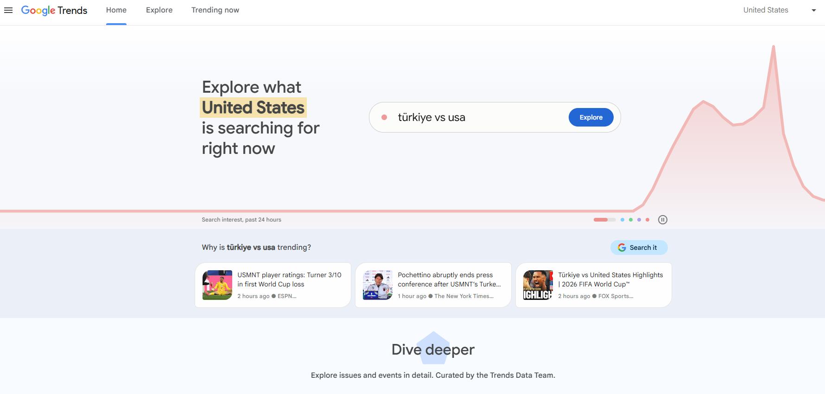825x394 pixels.
Task: Open the FOX Sports highlights thumbnail
Action: click(x=538, y=285)
